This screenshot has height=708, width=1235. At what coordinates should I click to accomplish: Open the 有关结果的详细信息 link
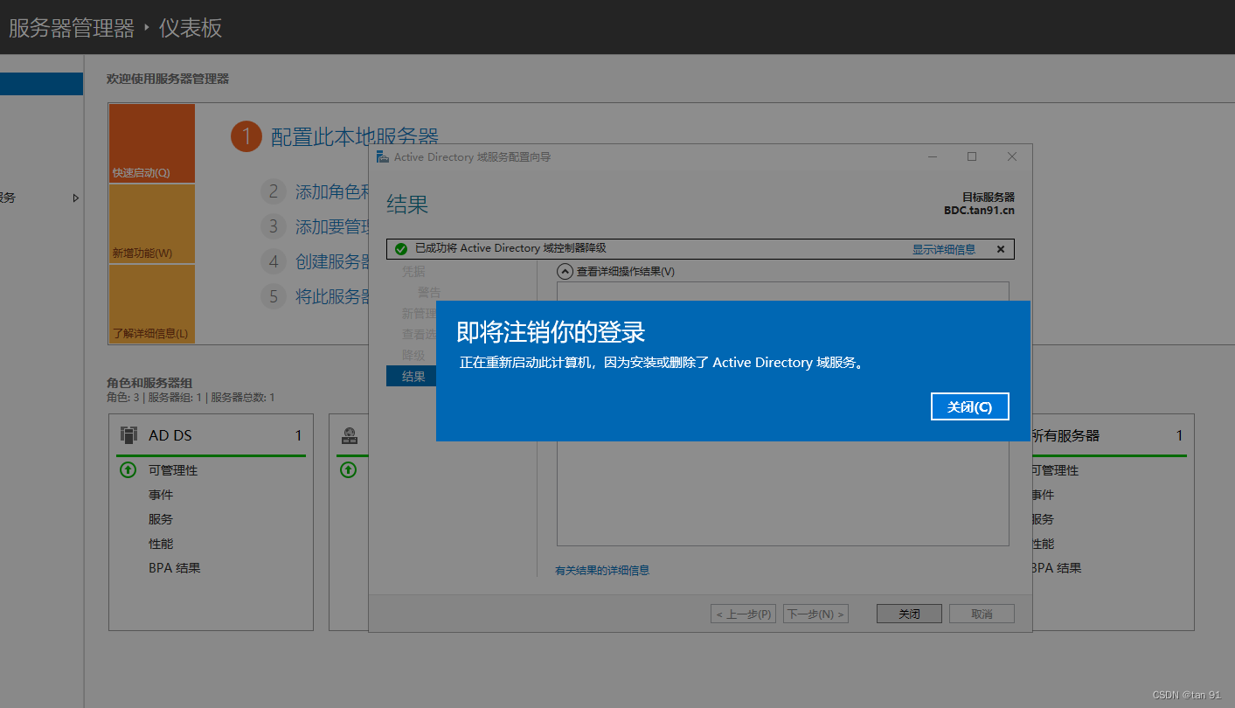click(602, 570)
